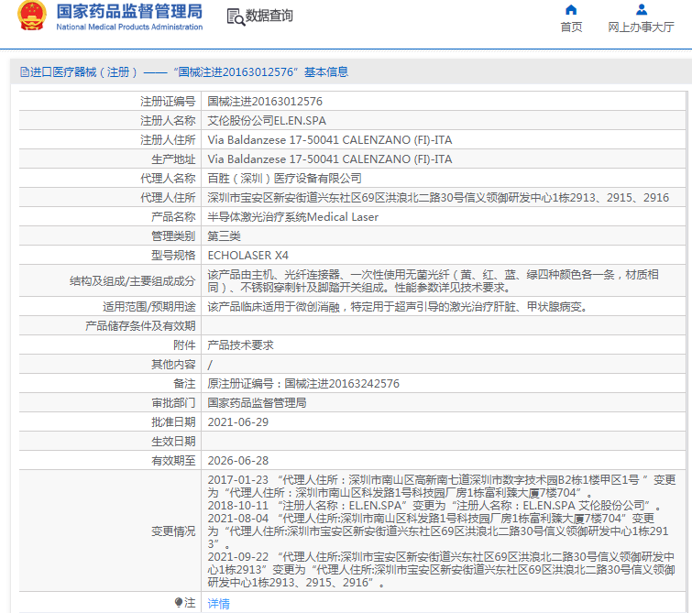This screenshot has height=613, width=692.
Task: Click the 产品名称 row label
Action: [x=173, y=216]
